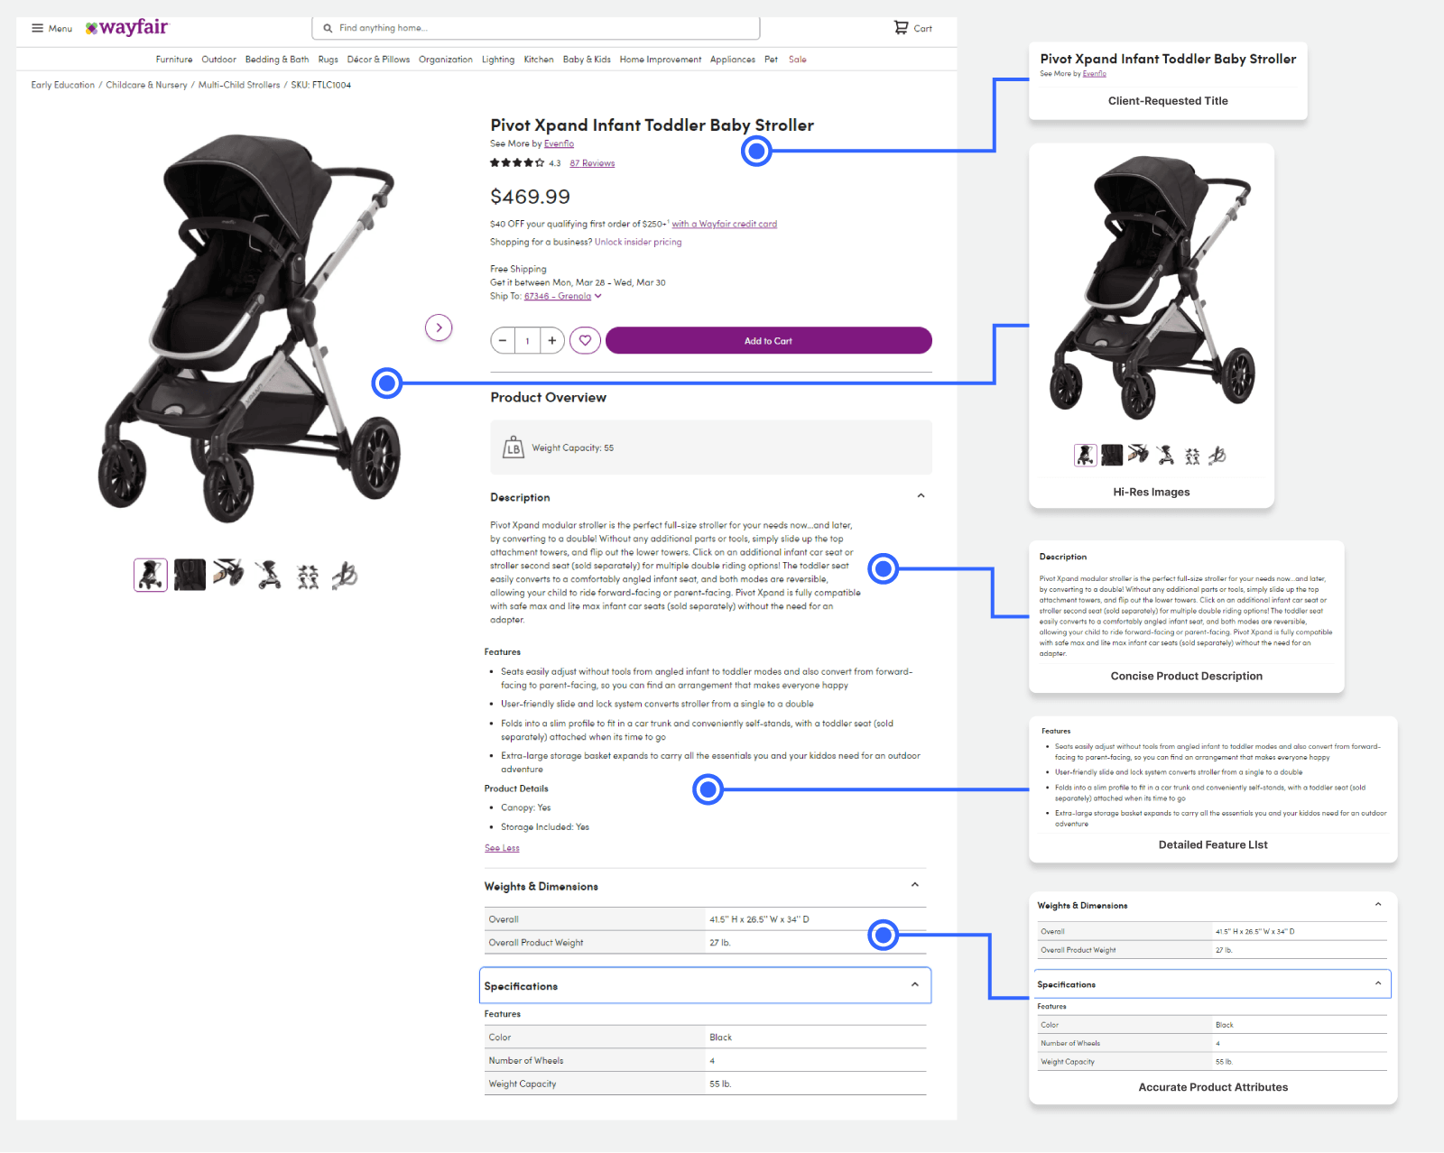The height and width of the screenshot is (1153, 1444).
Task: Click the quantity number field
Action: pyautogui.click(x=527, y=340)
